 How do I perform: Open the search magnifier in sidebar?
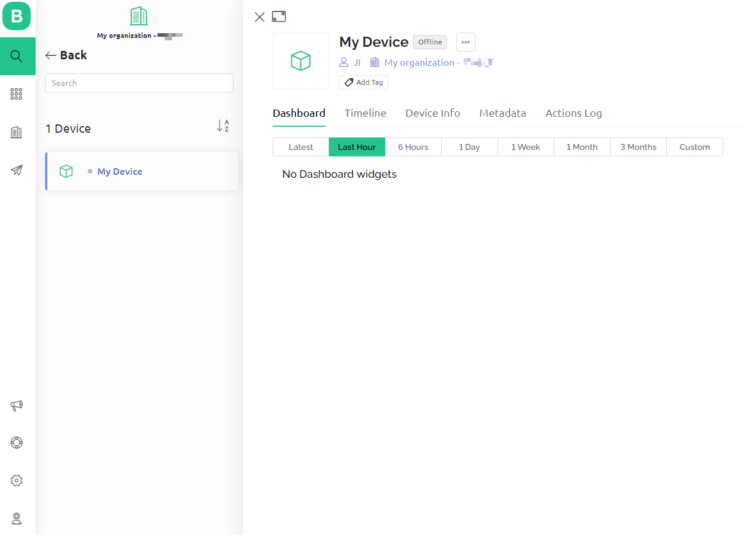17,56
